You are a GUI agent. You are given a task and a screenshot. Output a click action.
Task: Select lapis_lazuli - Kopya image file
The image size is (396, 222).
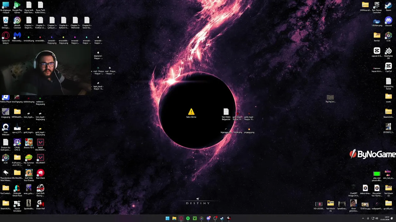tap(98, 86)
